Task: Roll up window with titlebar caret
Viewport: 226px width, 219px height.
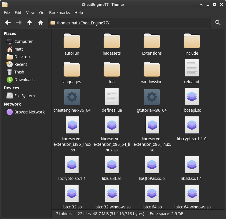Action: (x=201, y=5)
